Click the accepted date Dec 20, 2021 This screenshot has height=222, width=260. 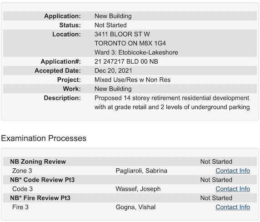pos(113,71)
